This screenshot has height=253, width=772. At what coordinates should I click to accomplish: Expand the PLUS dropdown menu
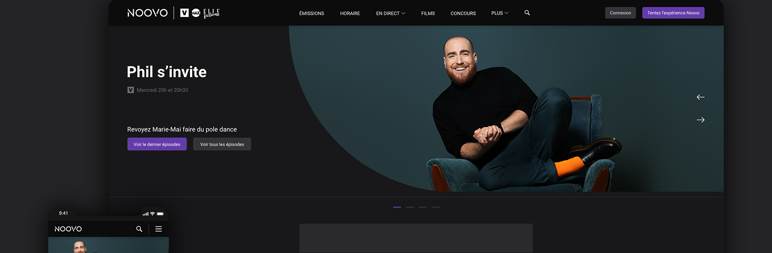499,13
